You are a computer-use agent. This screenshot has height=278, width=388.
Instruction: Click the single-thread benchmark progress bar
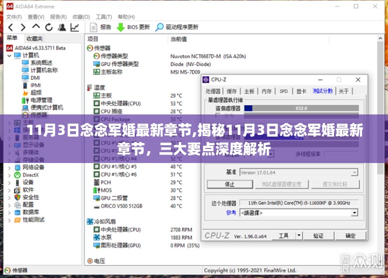tap(301, 108)
